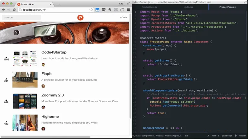Screen dimensions: 248x139
Task: Close the Product Hunt browser tab
Action: [50, 4]
